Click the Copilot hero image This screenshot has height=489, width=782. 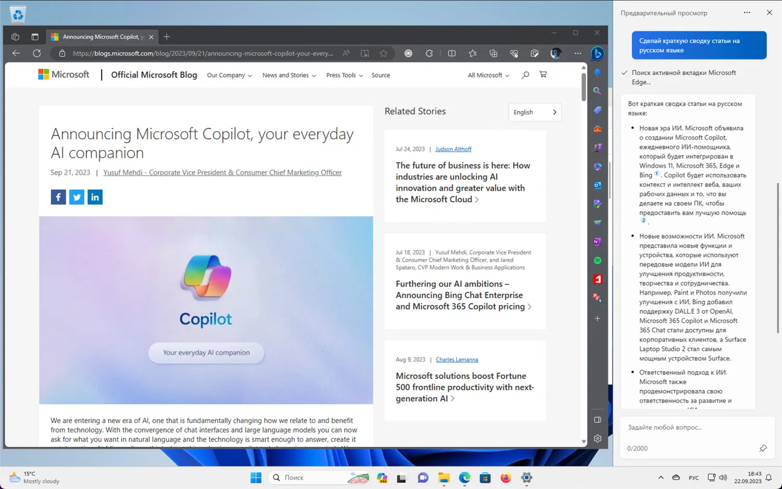(x=206, y=310)
